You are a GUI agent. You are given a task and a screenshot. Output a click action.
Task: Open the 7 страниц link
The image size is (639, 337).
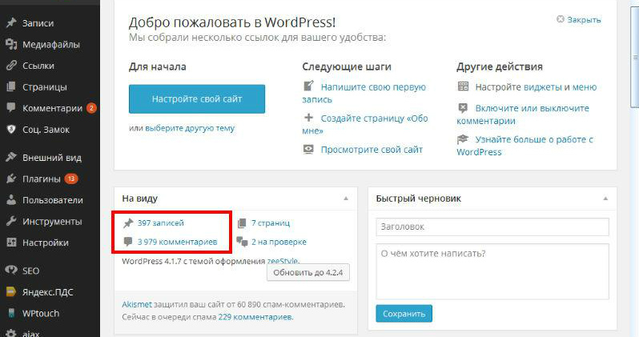[271, 223]
